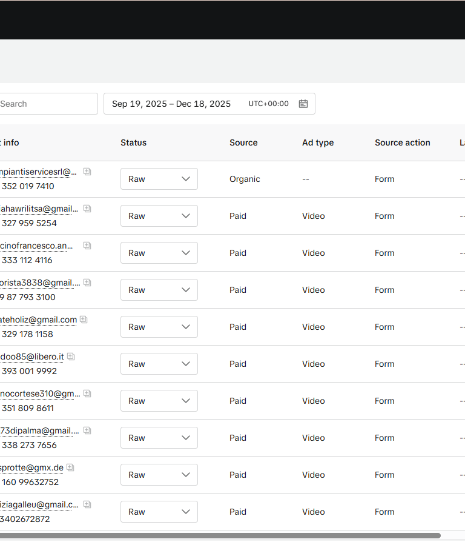Click copy icon next to sprotte@gmx.de
This screenshot has width=465, height=542.
70,467
